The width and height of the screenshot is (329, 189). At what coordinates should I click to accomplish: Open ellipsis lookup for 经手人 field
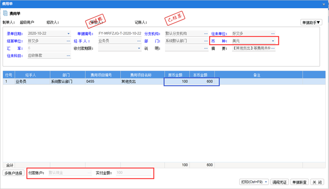(x=139, y=41)
